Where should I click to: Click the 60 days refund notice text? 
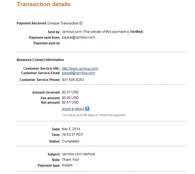click(94, 115)
